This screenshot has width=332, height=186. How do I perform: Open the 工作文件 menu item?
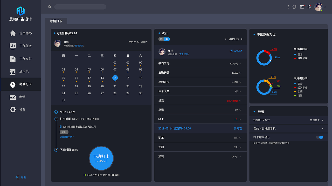[20, 59]
